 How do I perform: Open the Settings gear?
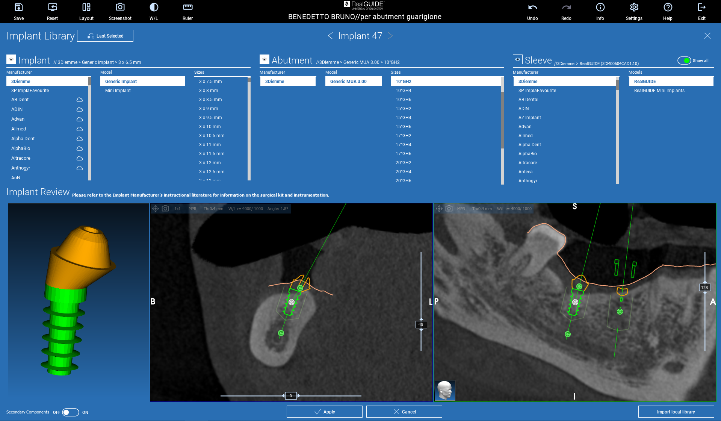[x=634, y=11]
